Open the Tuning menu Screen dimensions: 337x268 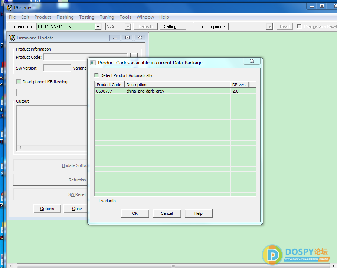coord(107,17)
